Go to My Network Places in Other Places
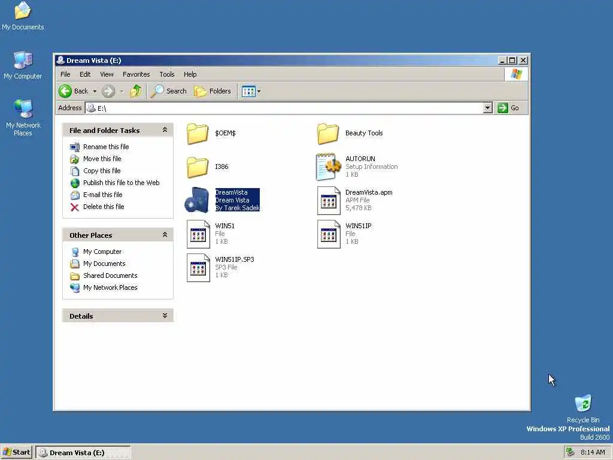The height and width of the screenshot is (460, 613). [110, 287]
